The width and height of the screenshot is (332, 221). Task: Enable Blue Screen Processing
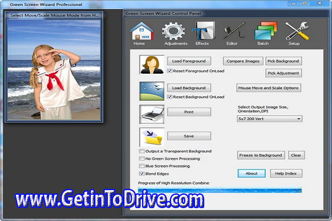pyautogui.click(x=142, y=166)
